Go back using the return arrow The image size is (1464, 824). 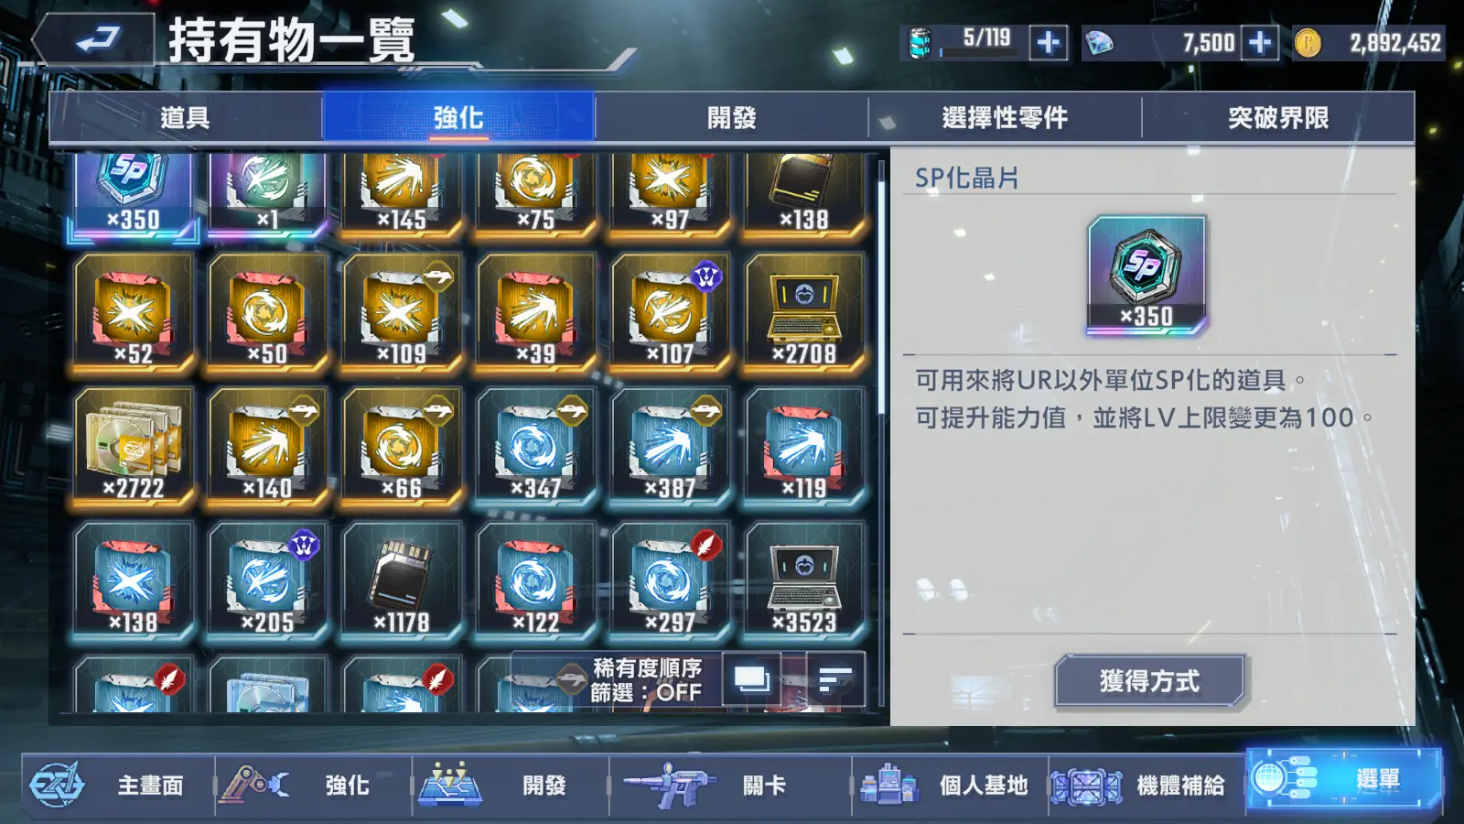(x=94, y=40)
